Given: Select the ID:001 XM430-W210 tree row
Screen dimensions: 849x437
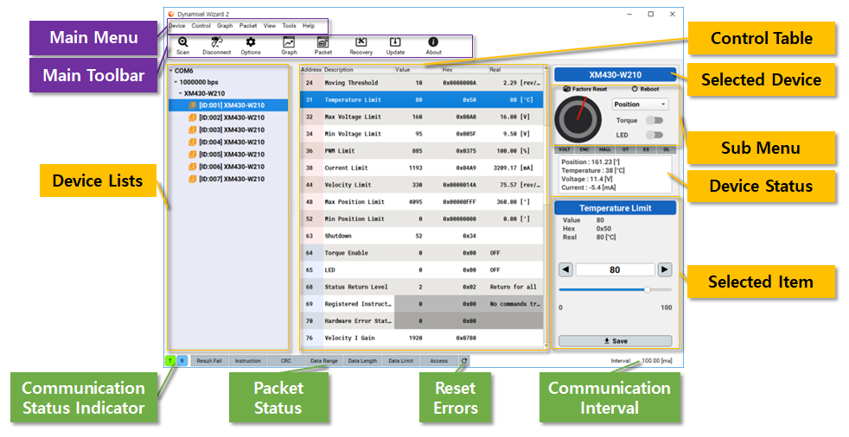Looking at the screenshot, I should [x=228, y=105].
